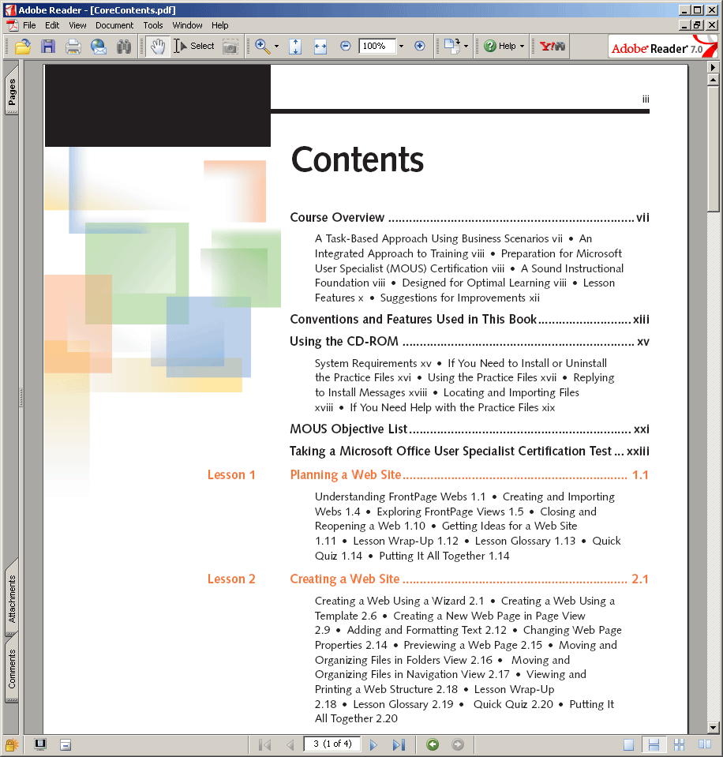Click the Rotate view page icon
Viewport: 723px width, 757px height.
451,47
